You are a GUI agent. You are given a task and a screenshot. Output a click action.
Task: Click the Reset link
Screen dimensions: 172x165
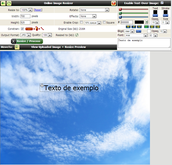(38, 10)
